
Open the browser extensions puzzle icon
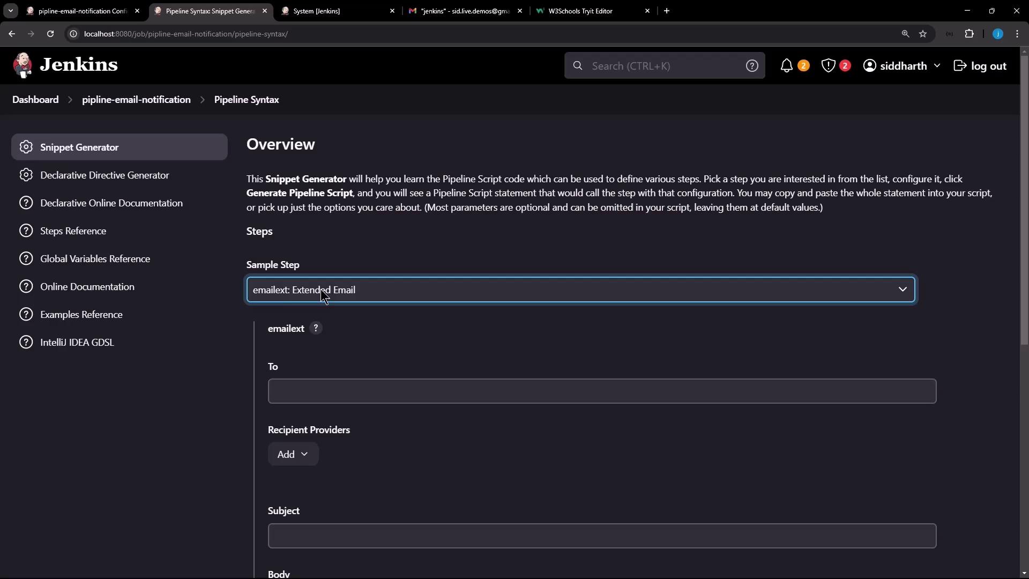969,34
